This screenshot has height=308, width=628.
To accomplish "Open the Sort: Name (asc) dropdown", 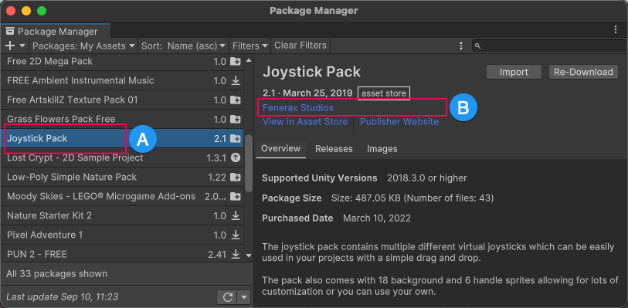I will pos(184,46).
